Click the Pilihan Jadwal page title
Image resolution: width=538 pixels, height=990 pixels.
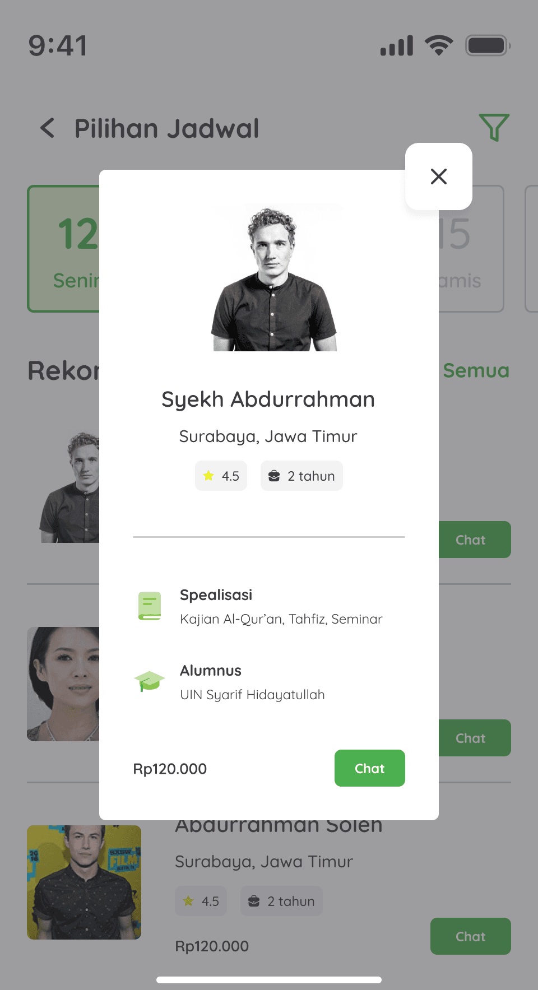click(167, 128)
